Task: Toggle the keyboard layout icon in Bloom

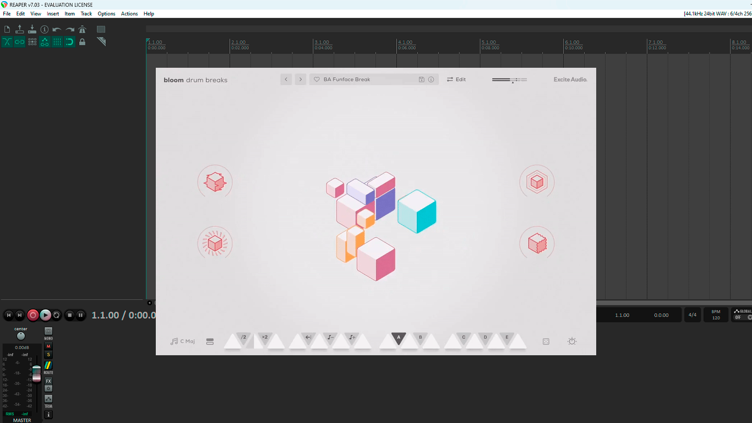Action: [210, 341]
